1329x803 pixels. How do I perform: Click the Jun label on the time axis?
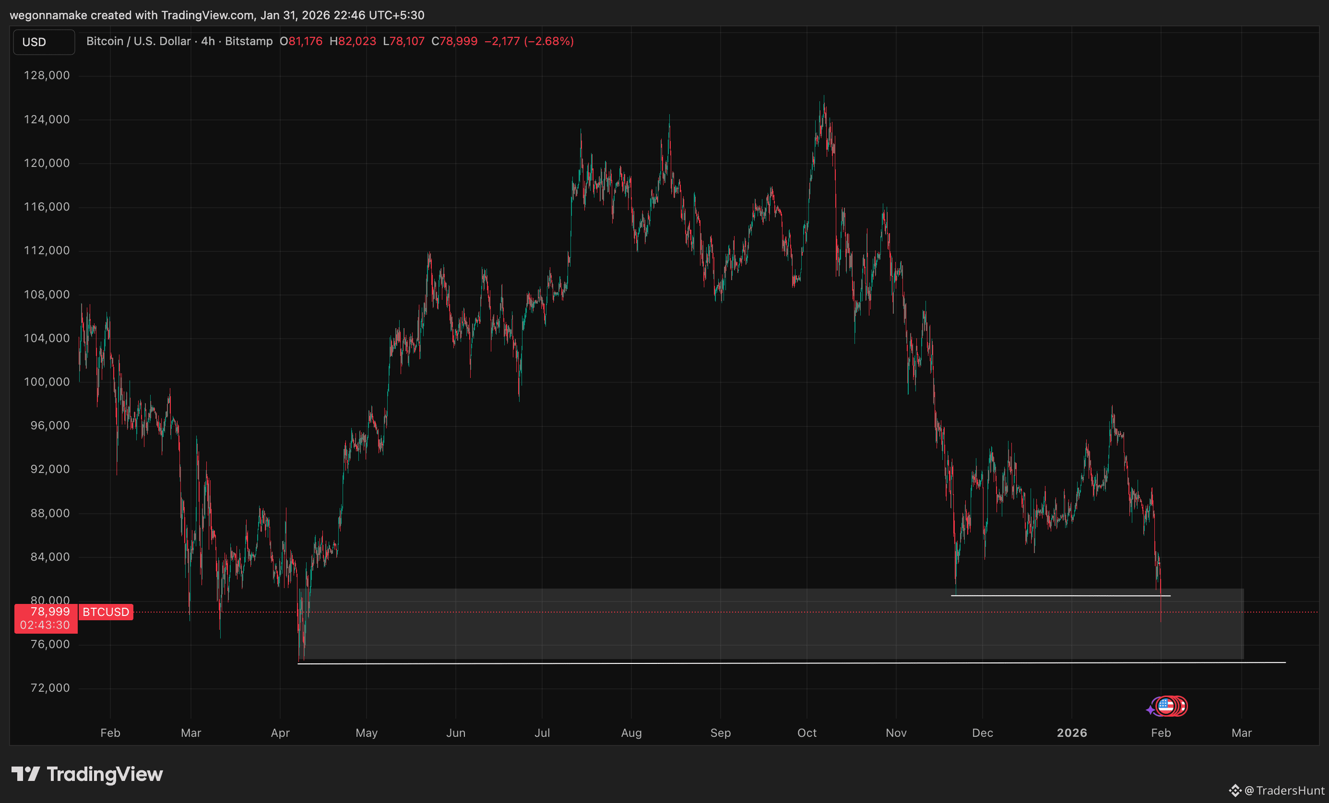pyautogui.click(x=456, y=733)
